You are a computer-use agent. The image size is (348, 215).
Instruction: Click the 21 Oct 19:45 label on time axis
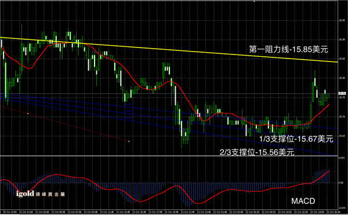169,212
